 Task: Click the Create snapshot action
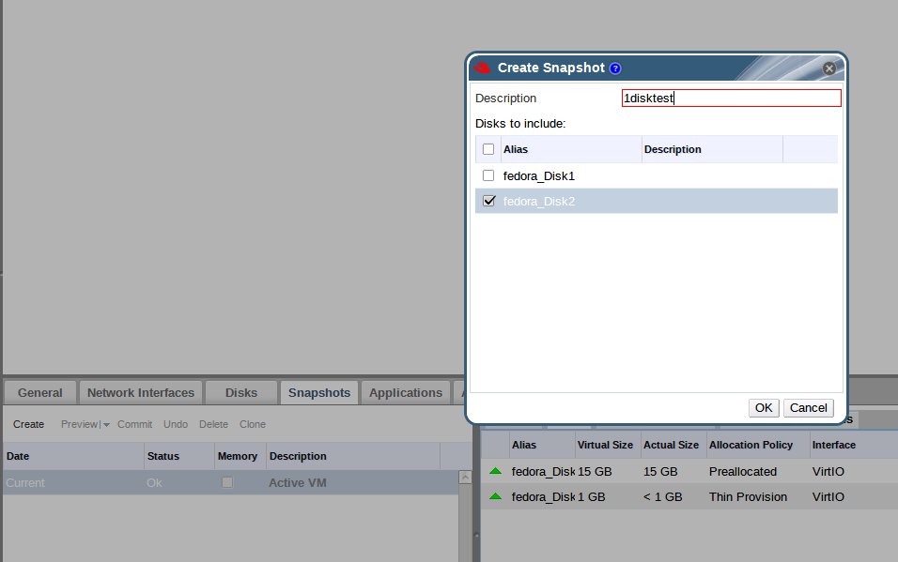29,425
